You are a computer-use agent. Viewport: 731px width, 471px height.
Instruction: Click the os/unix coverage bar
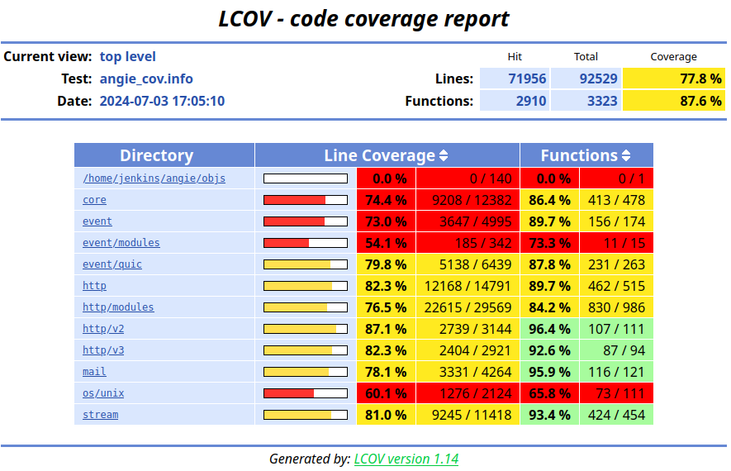click(305, 393)
